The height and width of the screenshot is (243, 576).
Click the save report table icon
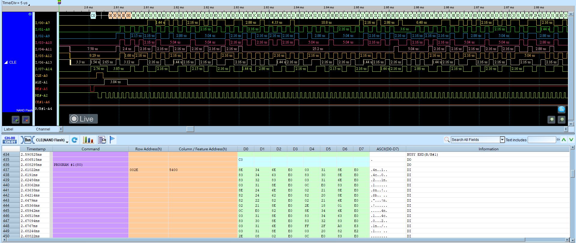coord(102,140)
